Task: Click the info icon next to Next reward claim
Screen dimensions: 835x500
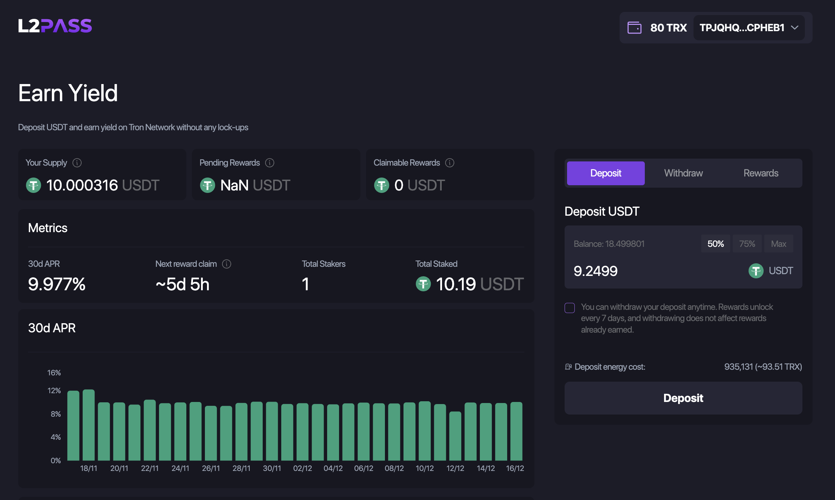Action: [227, 264]
